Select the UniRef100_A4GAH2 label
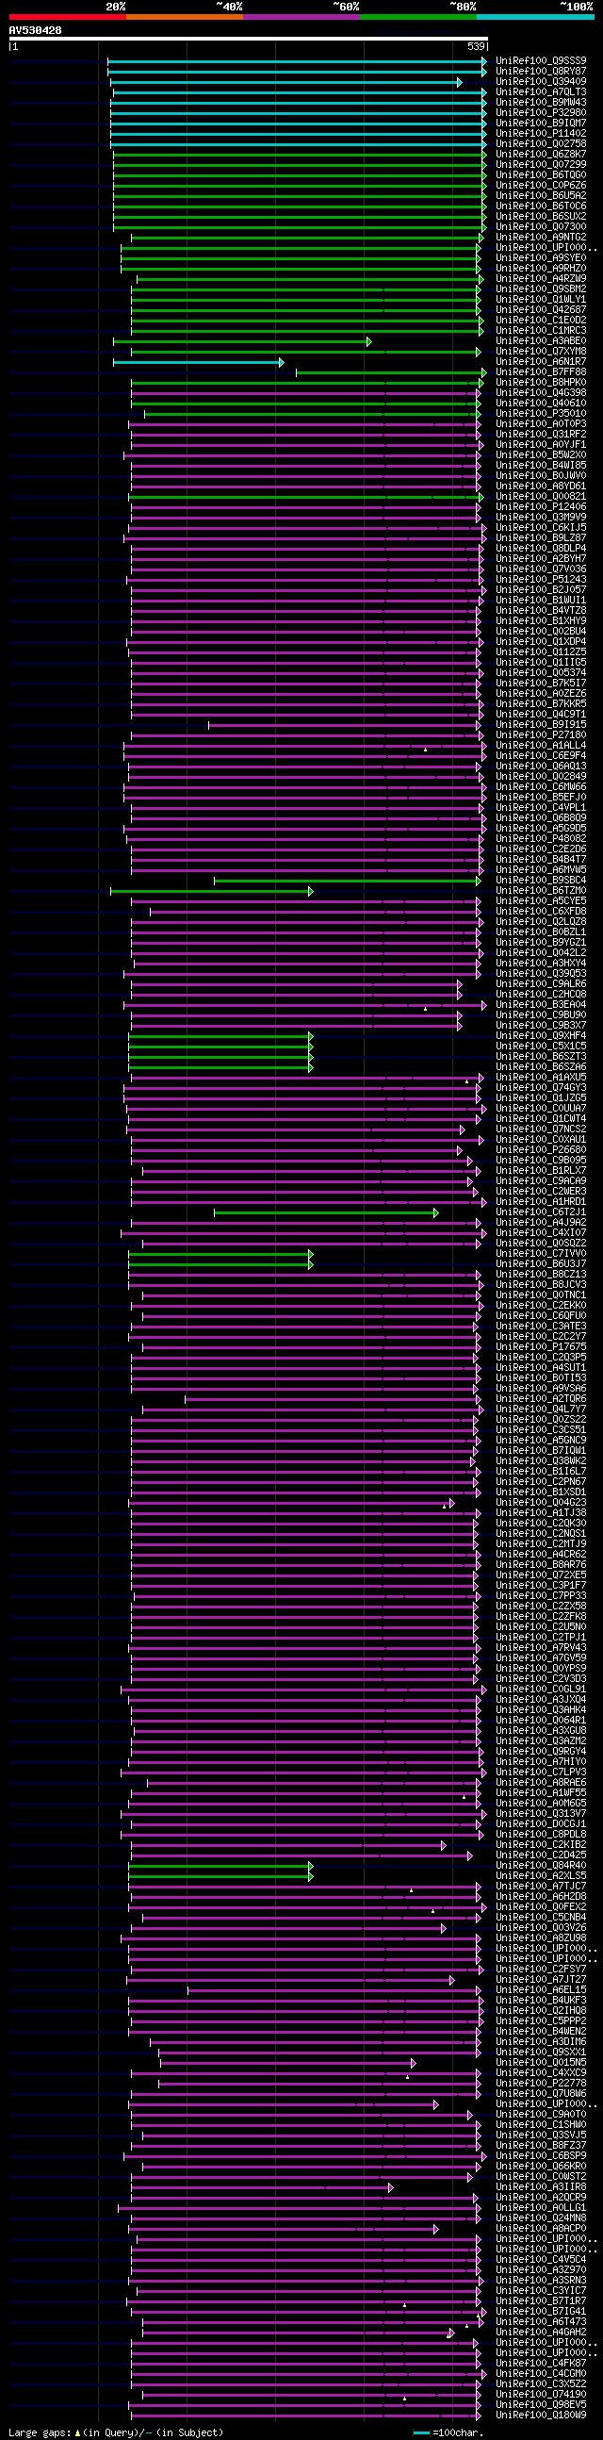 [x=541, y=2332]
